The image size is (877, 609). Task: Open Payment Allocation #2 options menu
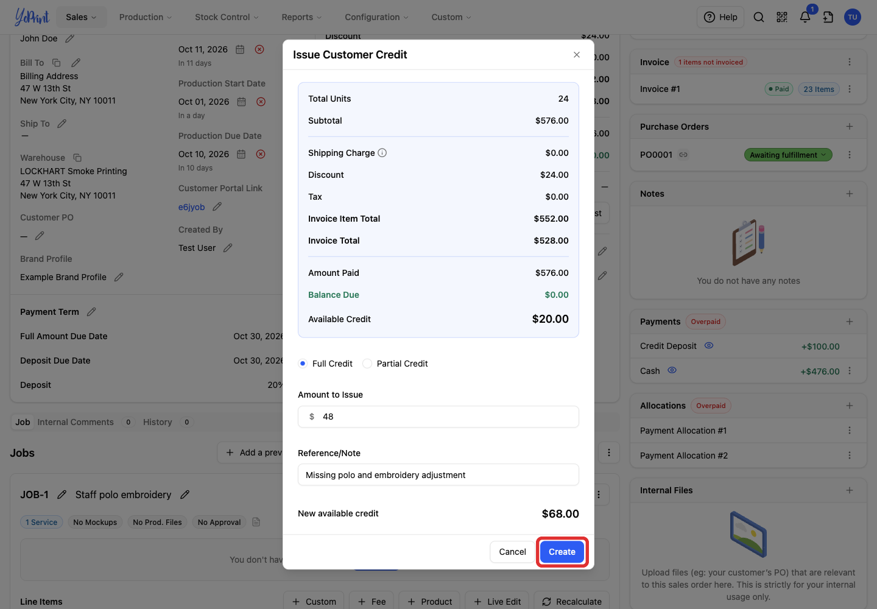click(850, 456)
